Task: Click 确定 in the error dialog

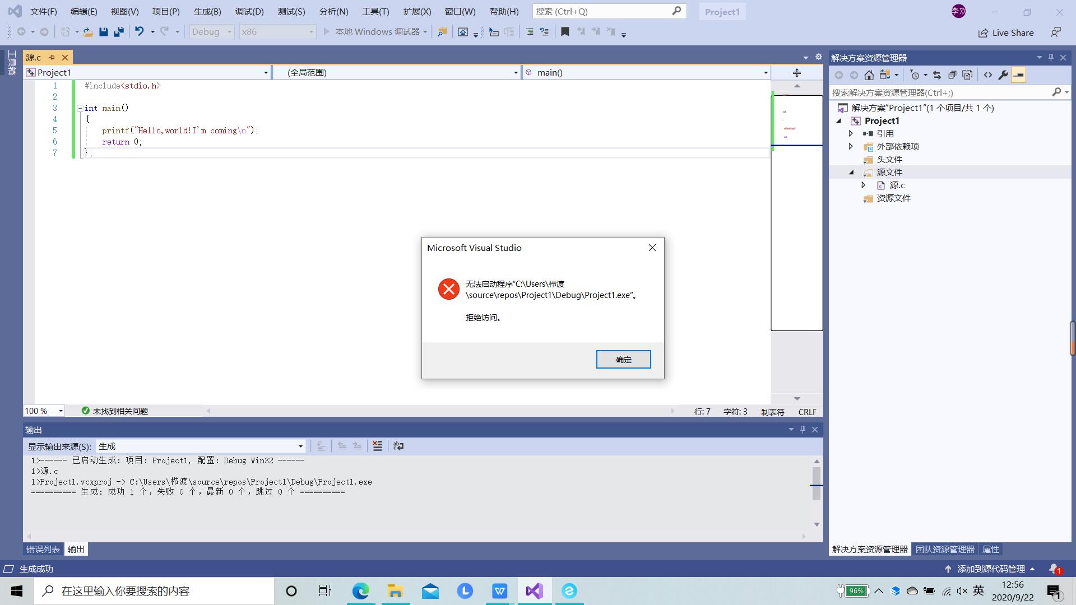Action: click(623, 360)
